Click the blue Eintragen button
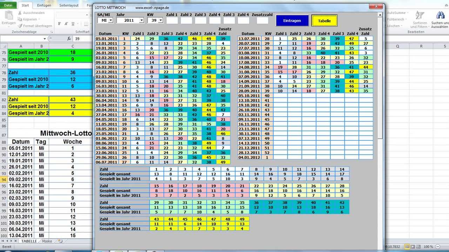 click(292, 21)
